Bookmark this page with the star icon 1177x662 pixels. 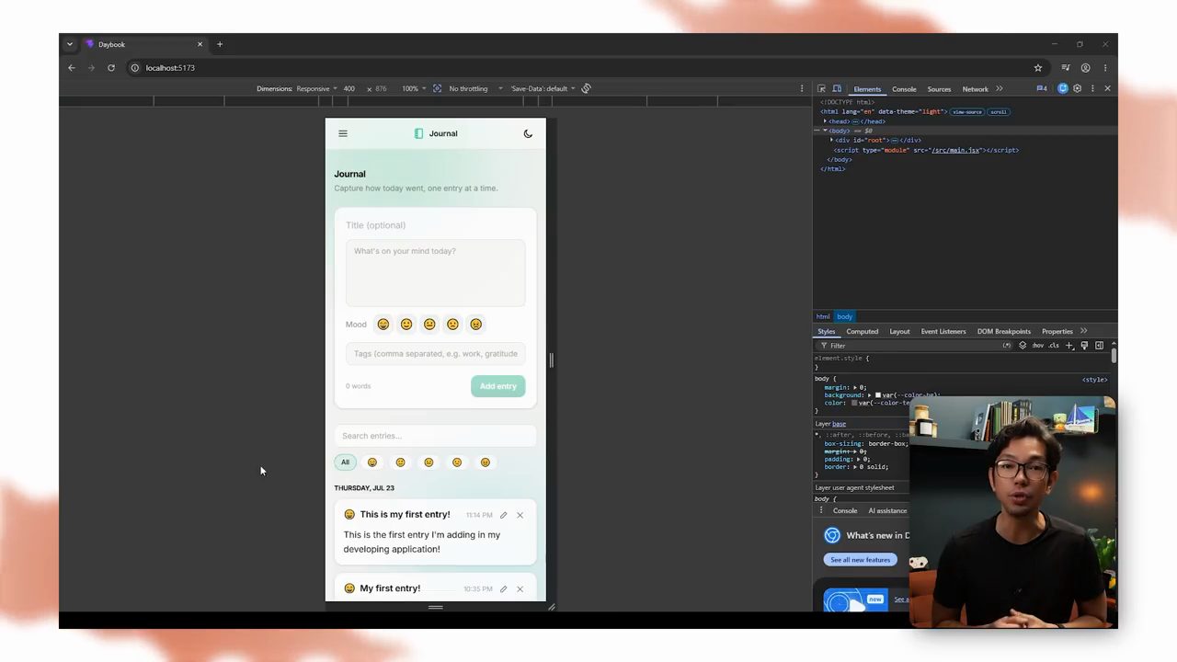click(x=1038, y=68)
